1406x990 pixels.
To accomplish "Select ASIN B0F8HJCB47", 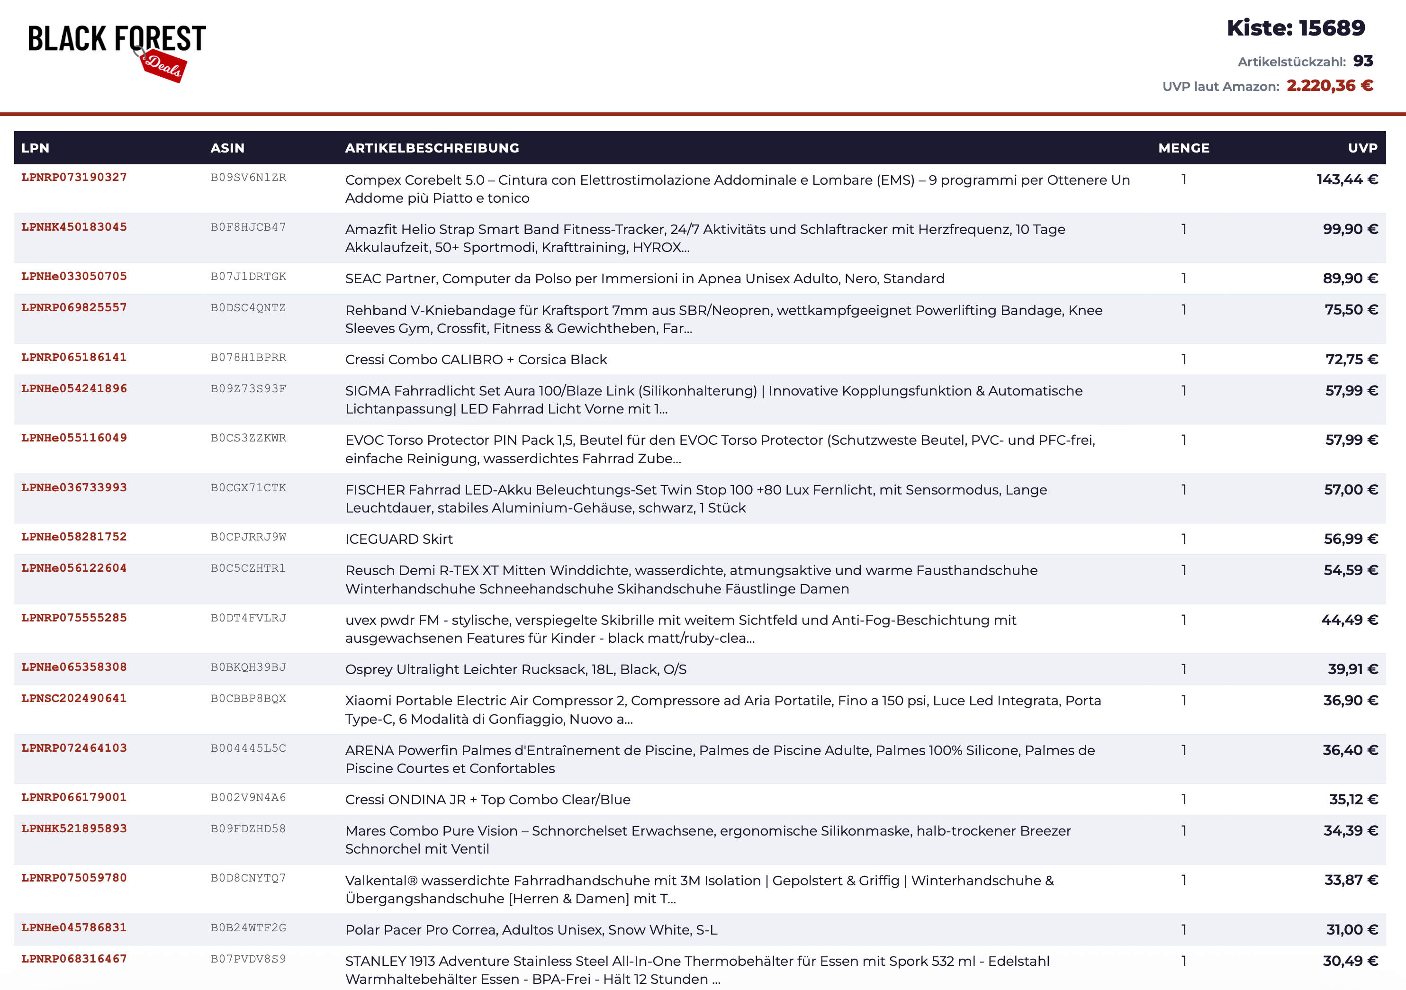I will click(248, 227).
